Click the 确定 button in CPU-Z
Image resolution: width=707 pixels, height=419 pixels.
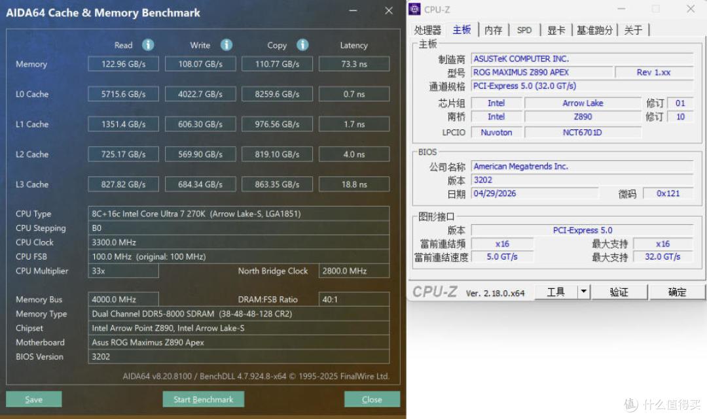click(677, 292)
